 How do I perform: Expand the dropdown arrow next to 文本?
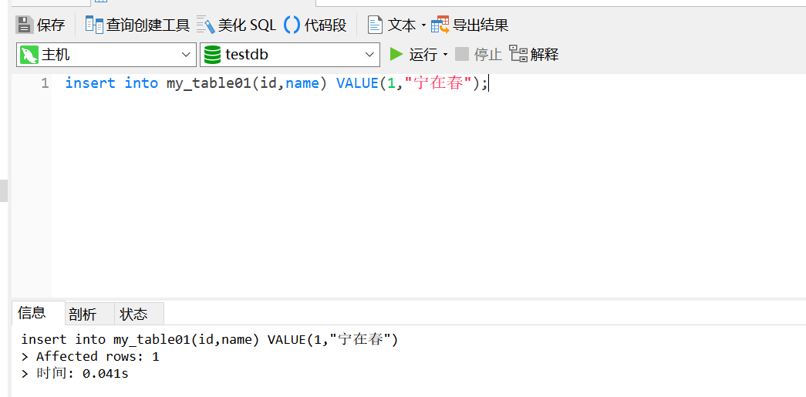423,25
